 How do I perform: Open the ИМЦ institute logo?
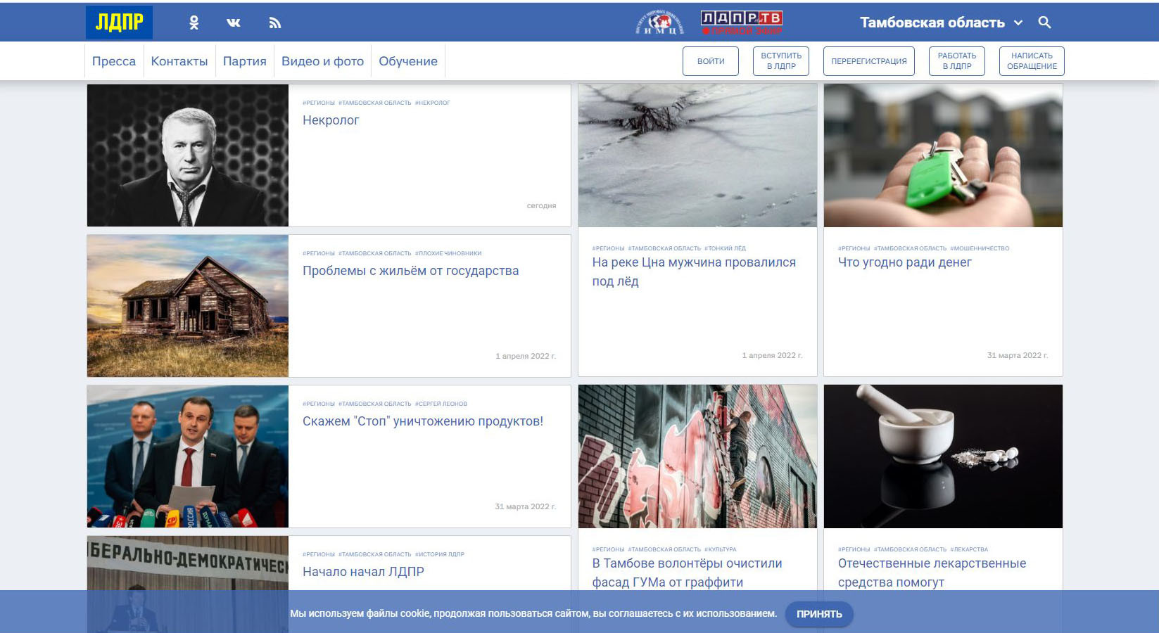[x=659, y=23]
